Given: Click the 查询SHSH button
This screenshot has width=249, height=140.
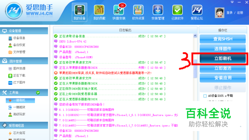Looking at the screenshot, I should point(223,39).
